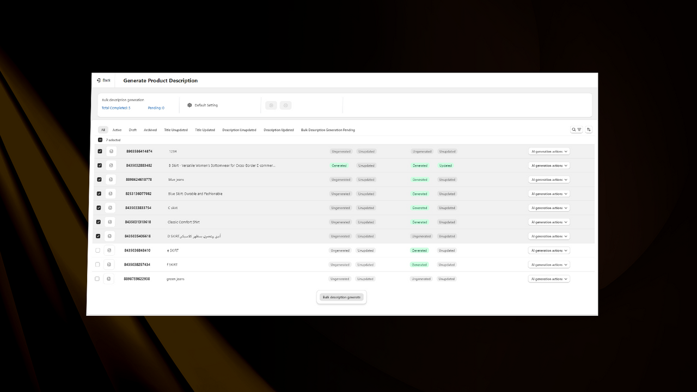697x392 pixels.
Task: Open AI generation actions for row 1234
Action: click(x=549, y=151)
